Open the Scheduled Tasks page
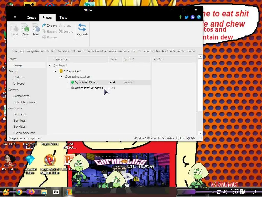This screenshot has height=197, width=262. click(x=25, y=102)
